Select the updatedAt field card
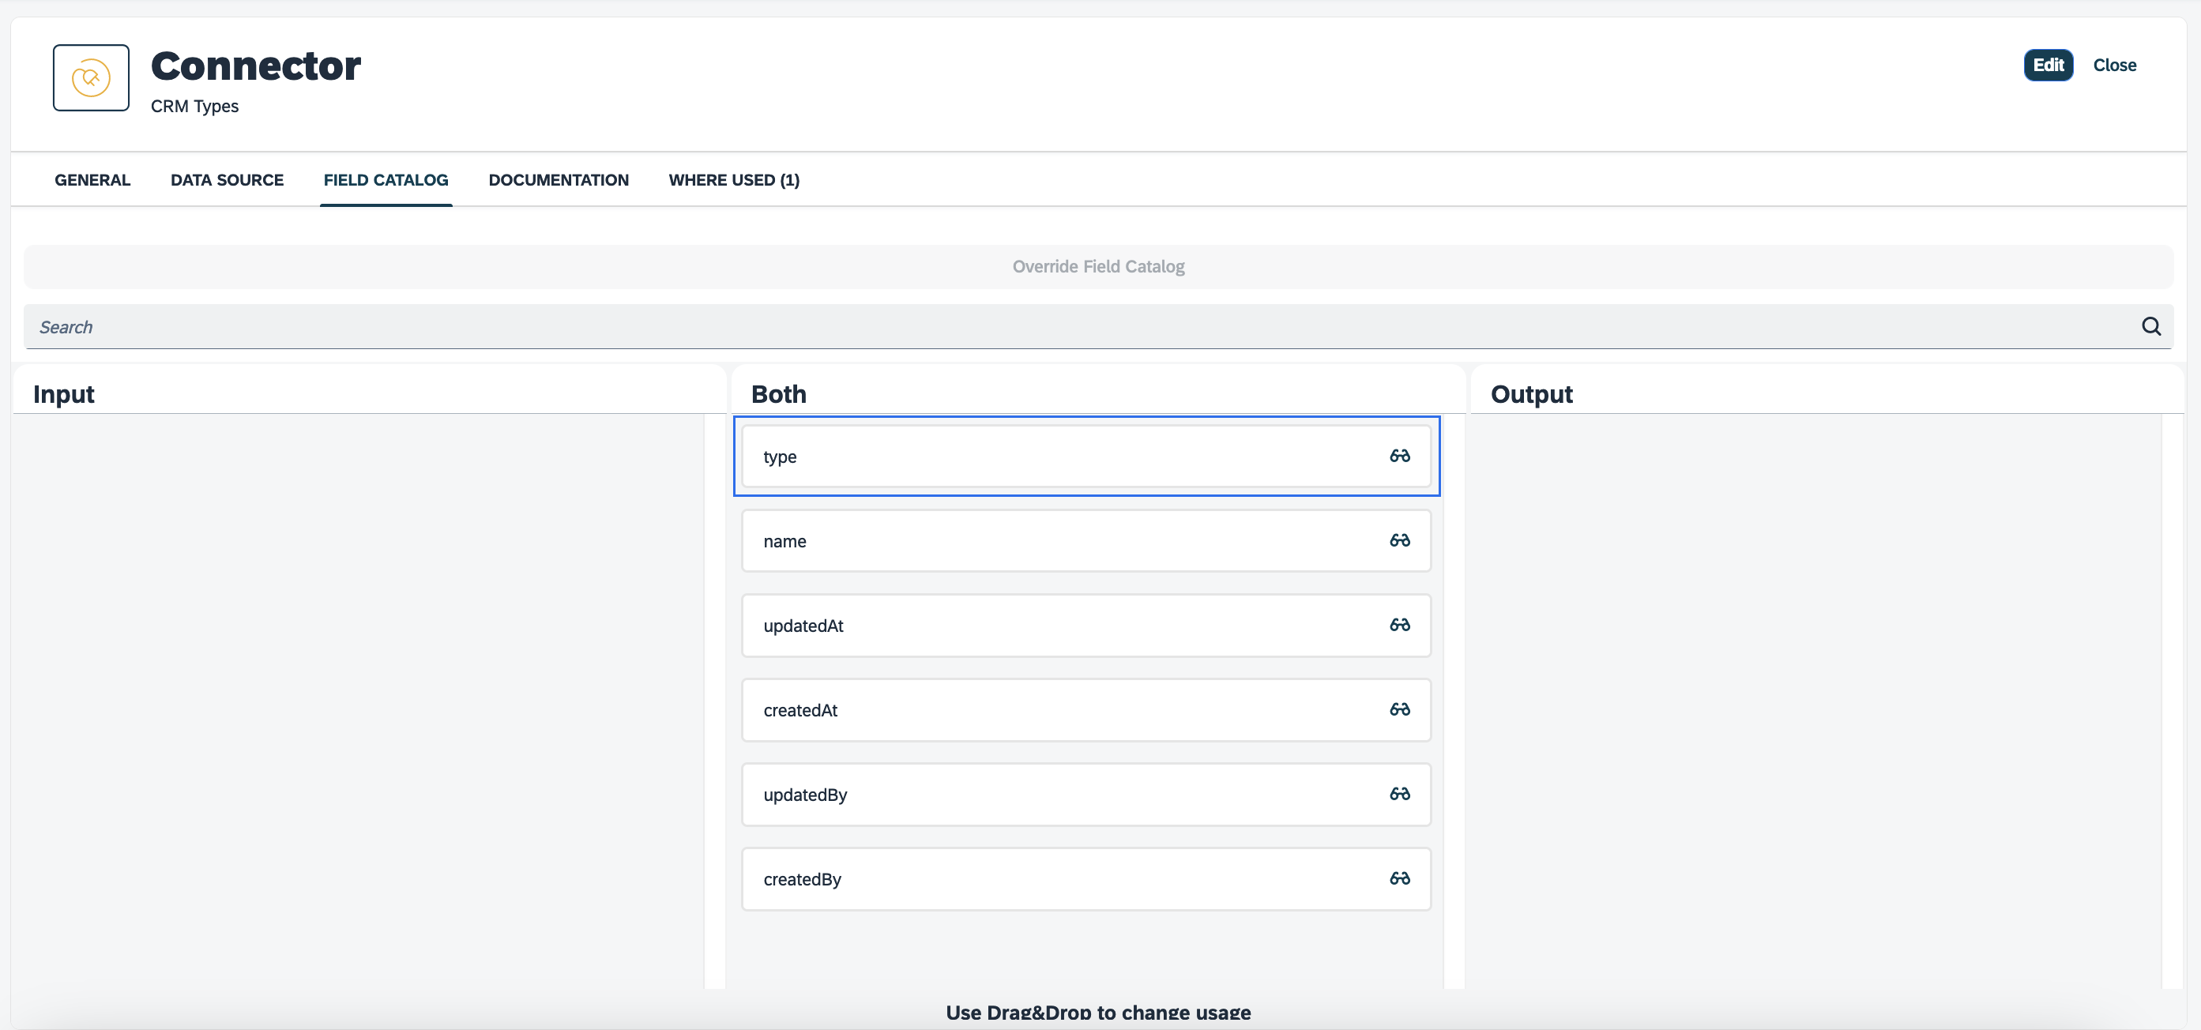 coord(1086,625)
